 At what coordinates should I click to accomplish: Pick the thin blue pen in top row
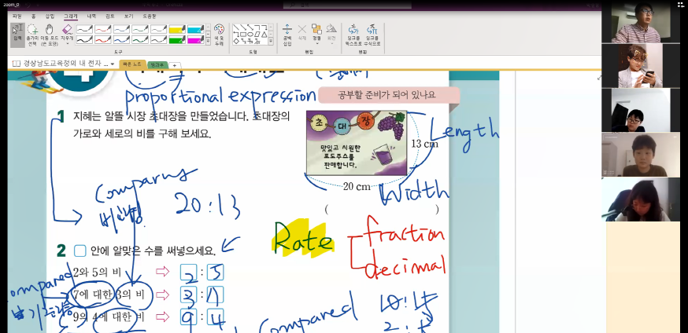point(121,29)
